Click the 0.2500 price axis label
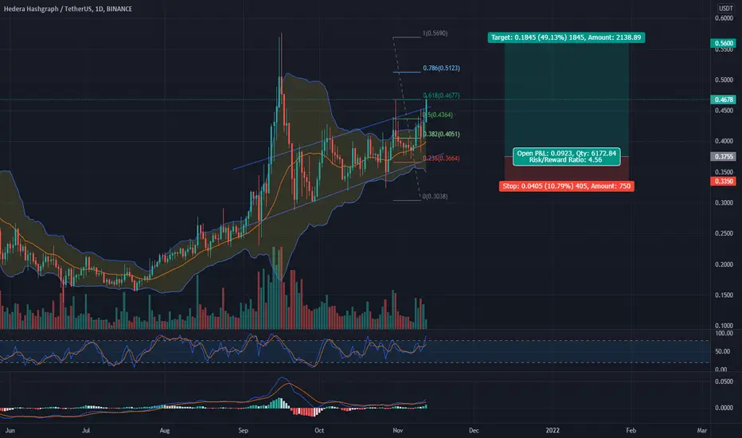Image resolution: width=742 pixels, height=438 pixels. [x=724, y=233]
